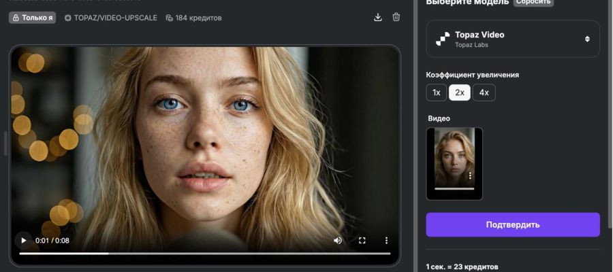Play the video preview
This screenshot has height=272, width=613.
(23, 241)
